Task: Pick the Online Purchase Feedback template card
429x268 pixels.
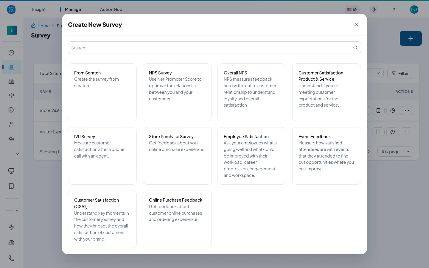Action: [177, 219]
